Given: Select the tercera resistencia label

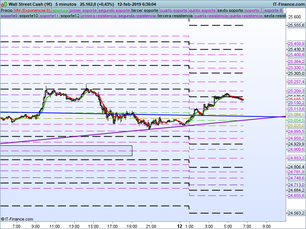Looking at the screenshot, I should point(175,16).
